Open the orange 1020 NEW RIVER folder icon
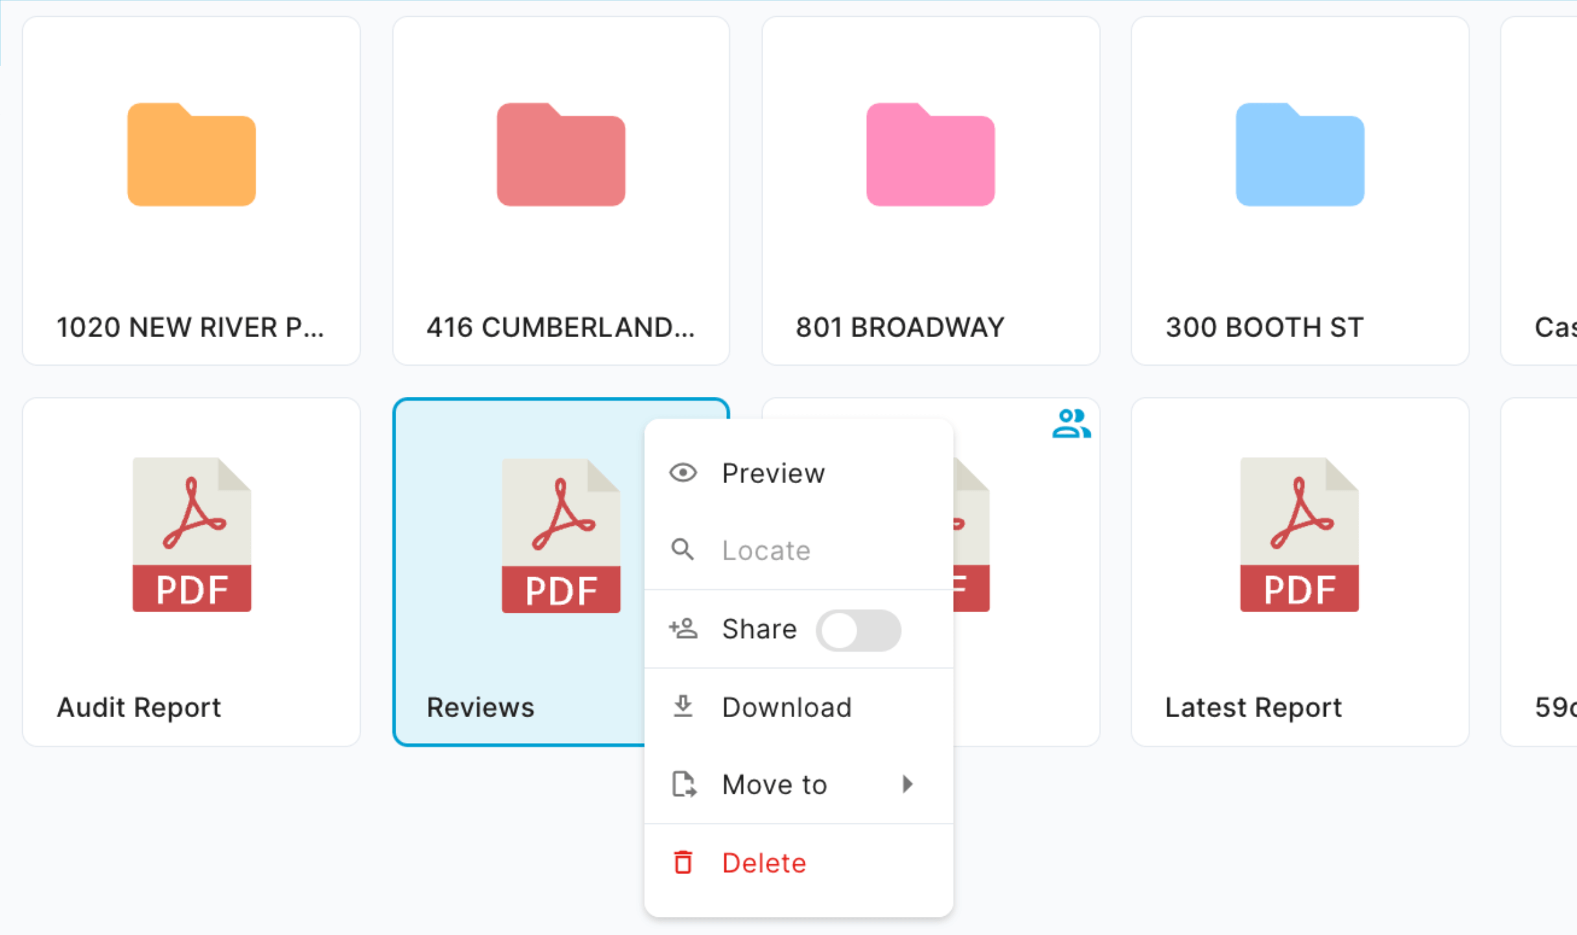The height and width of the screenshot is (935, 1577). click(191, 154)
